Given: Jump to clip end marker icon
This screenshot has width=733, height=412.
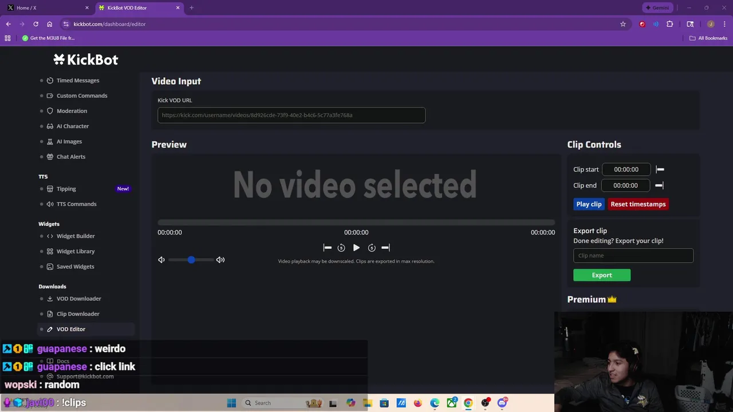Looking at the screenshot, I should [385, 248].
